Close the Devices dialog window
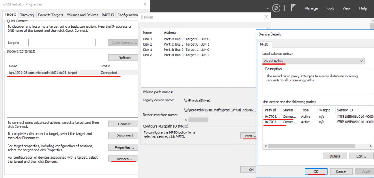Viewport: 374px width, 178px height. click(266, 17)
